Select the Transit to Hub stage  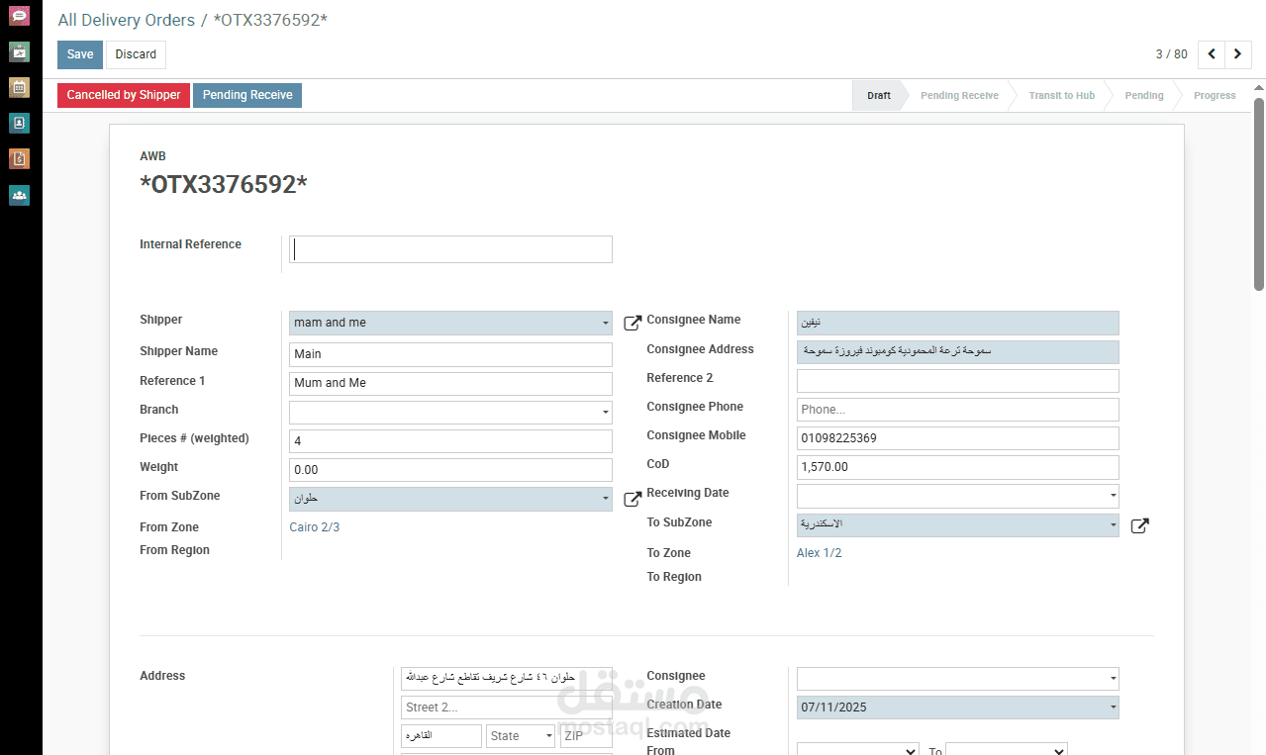click(x=1061, y=96)
